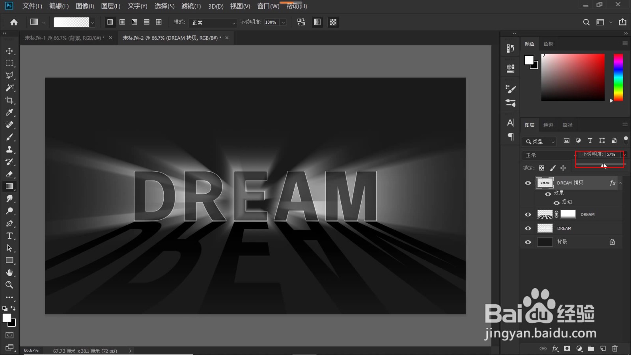This screenshot has height=355, width=631.
Task: Open the tool preset picker arrow
Action: coord(44,22)
